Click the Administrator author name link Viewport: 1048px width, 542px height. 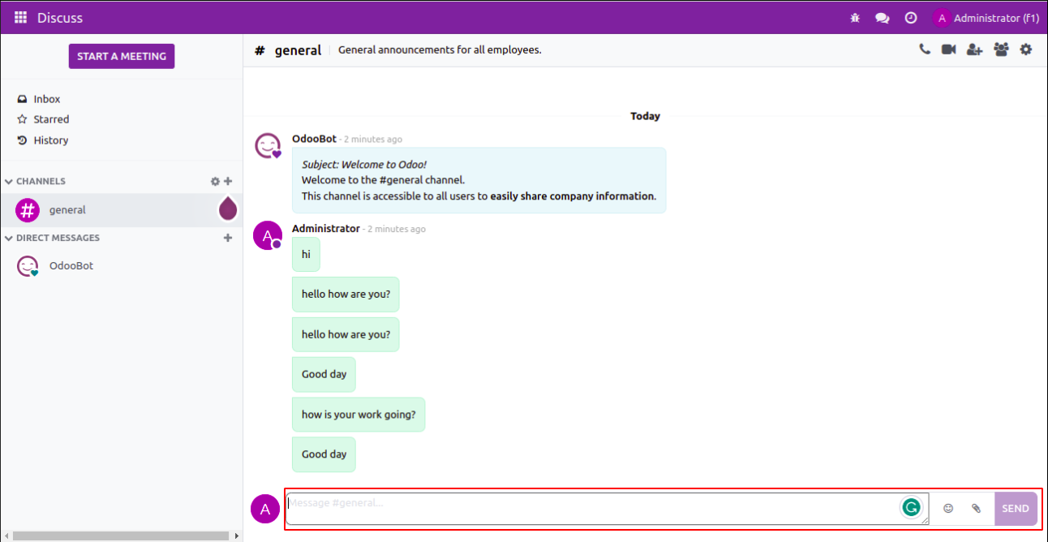[x=326, y=229]
